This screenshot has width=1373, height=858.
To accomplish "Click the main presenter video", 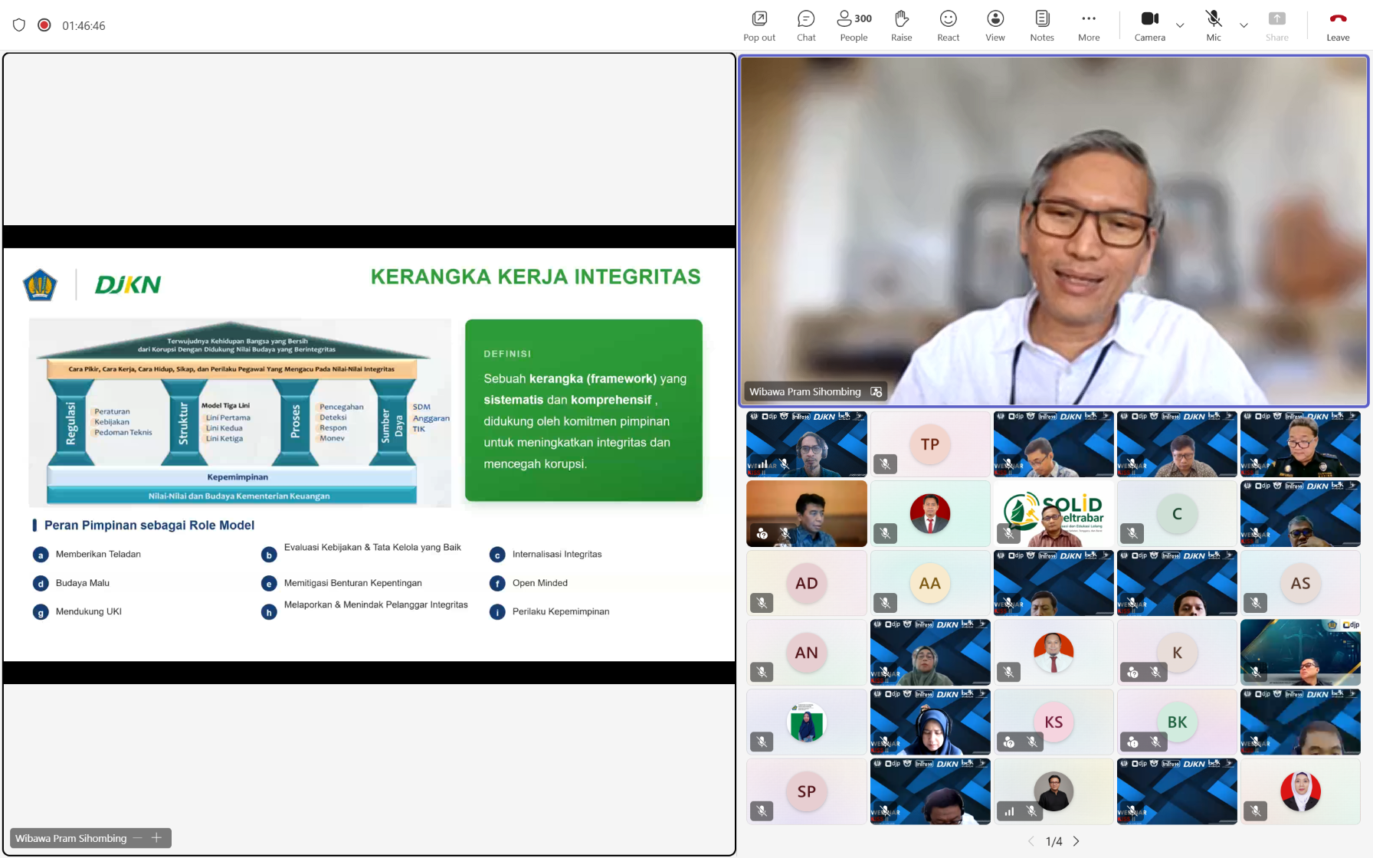I will coord(1054,230).
